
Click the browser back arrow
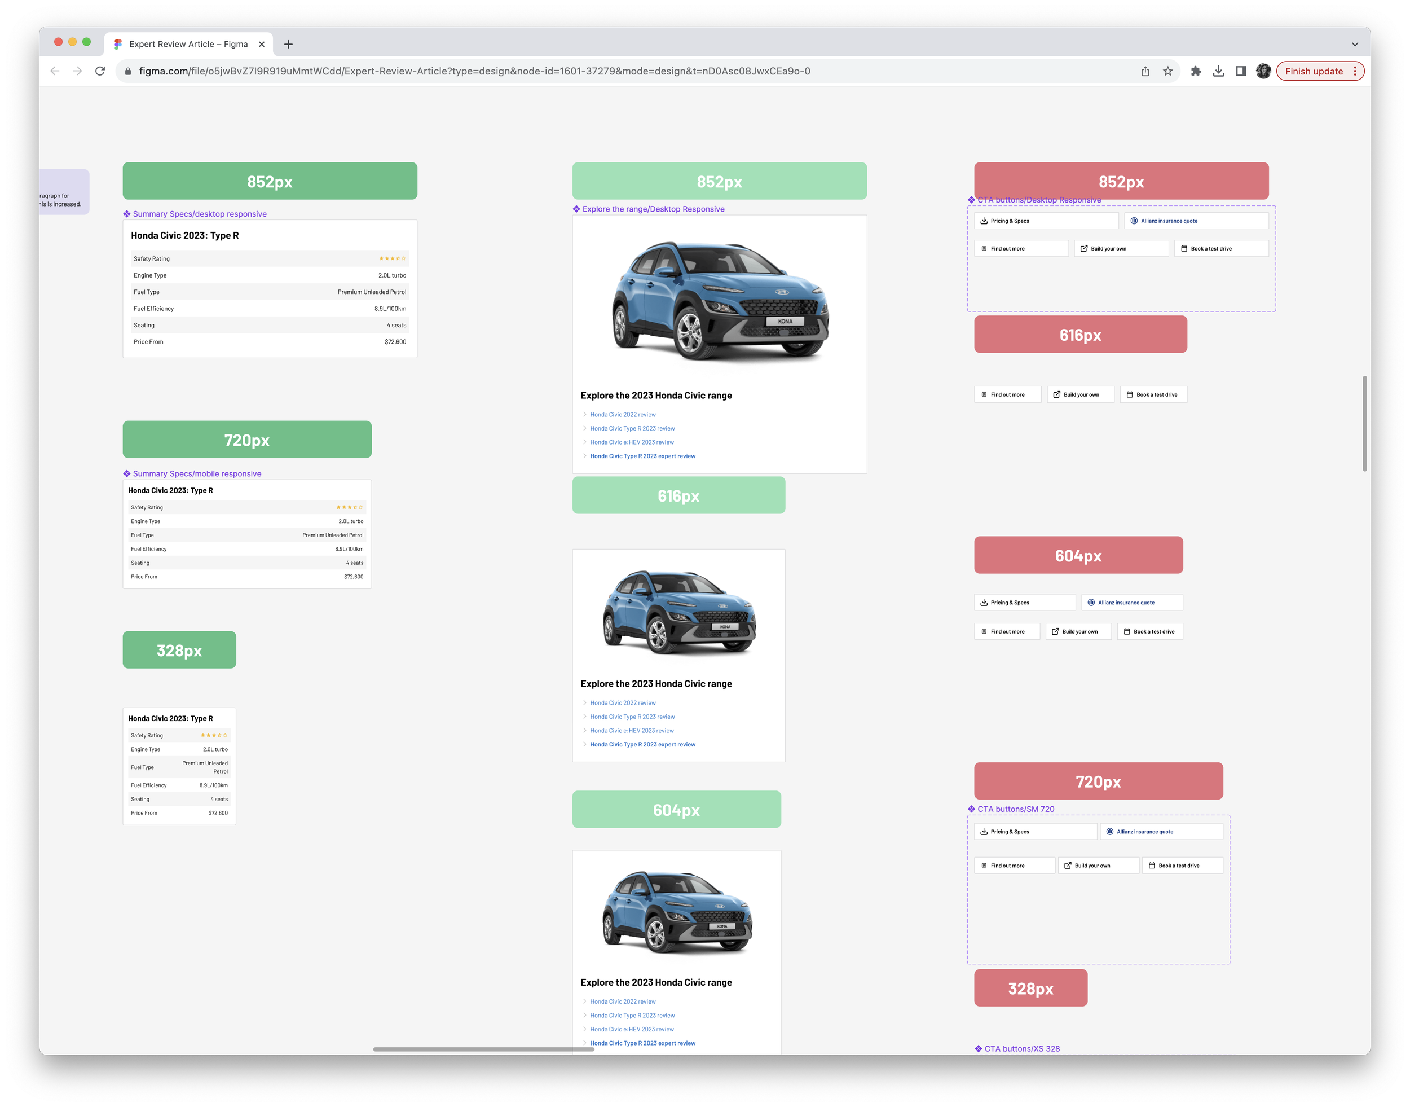click(x=55, y=71)
